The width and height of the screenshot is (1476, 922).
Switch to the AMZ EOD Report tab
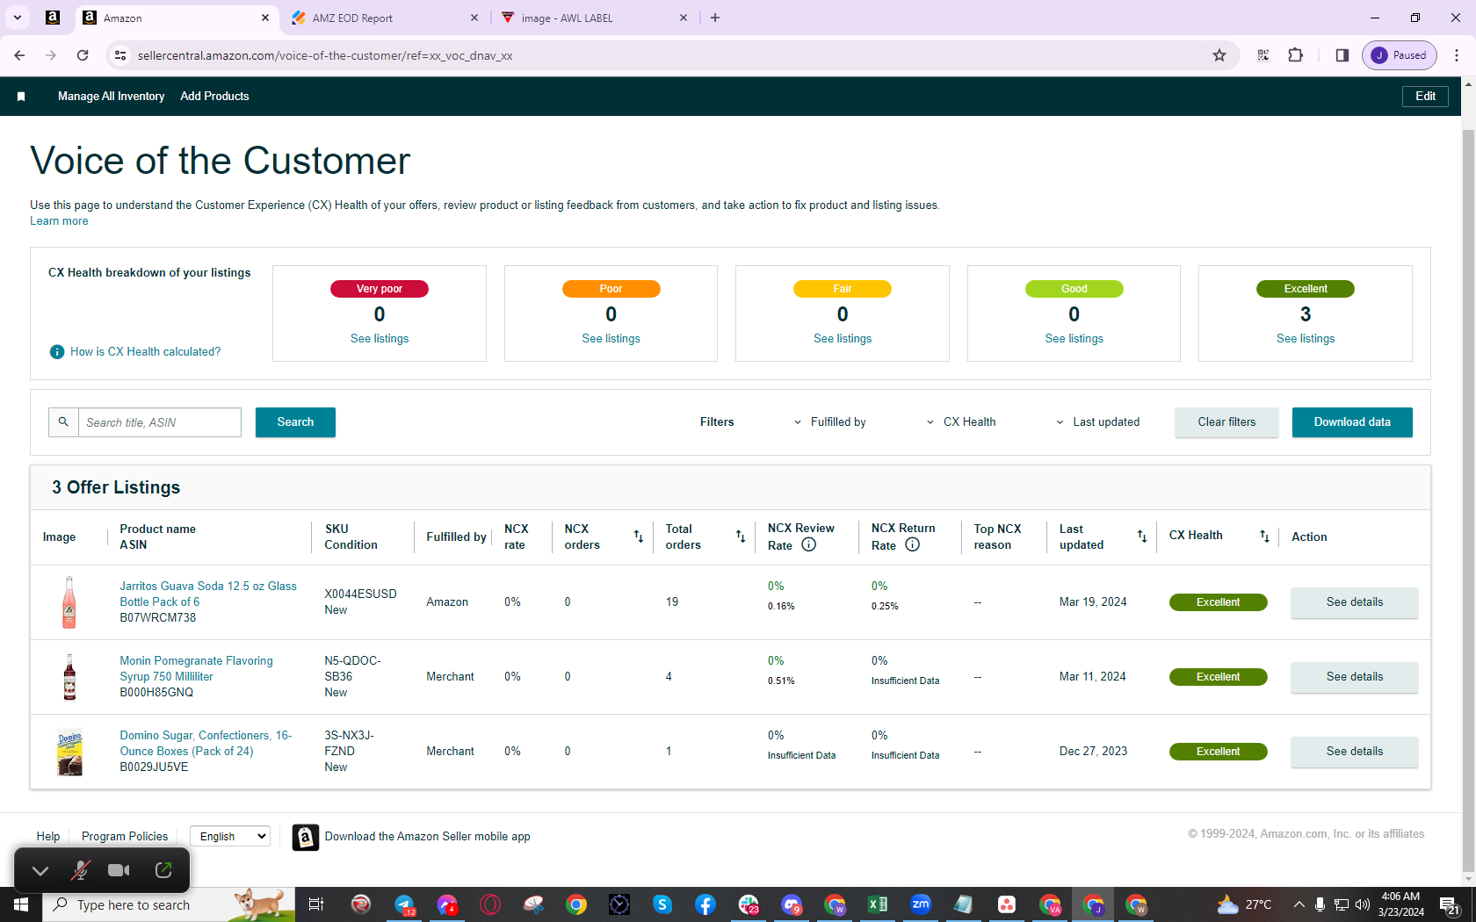click(386, 18)
